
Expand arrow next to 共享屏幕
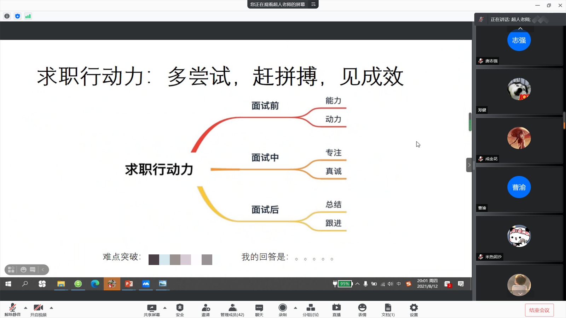165,308
